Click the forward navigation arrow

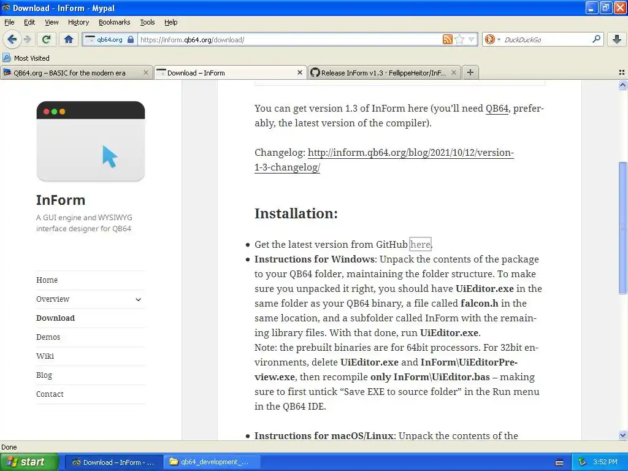[27, 39]
